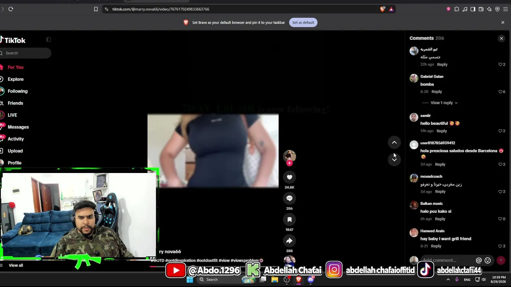
Task: Reply to Hameed Arain's comment
Action: coord(436,246)
